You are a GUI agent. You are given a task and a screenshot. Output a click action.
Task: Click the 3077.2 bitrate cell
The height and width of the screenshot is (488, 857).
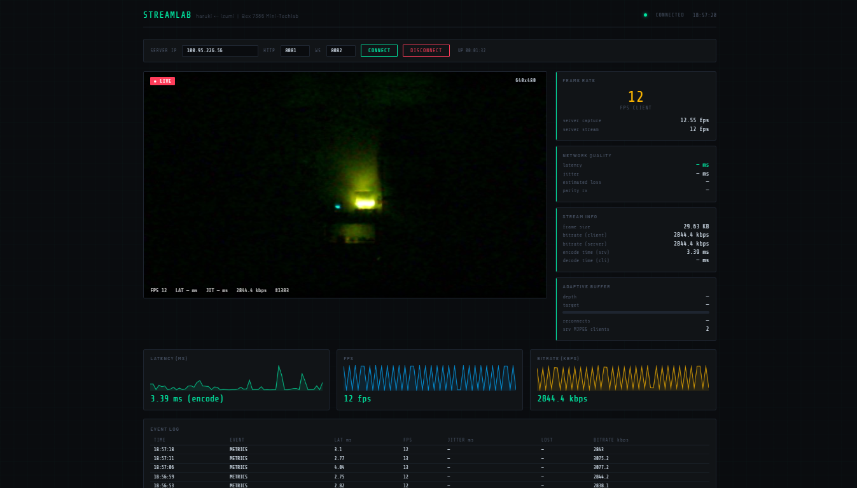point(601,467)
